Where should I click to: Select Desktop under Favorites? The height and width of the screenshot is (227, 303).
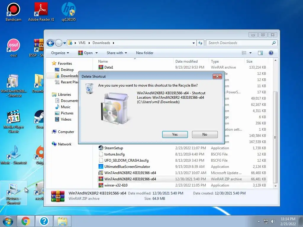point(64,70)
